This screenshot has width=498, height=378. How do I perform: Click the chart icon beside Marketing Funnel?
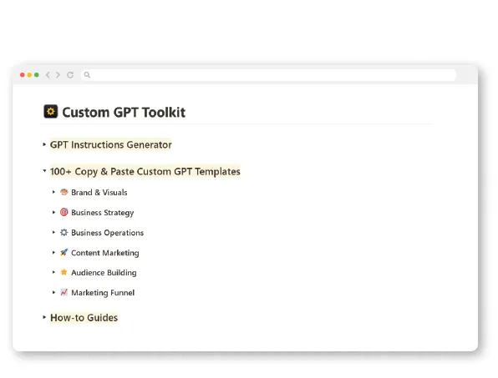64,292
